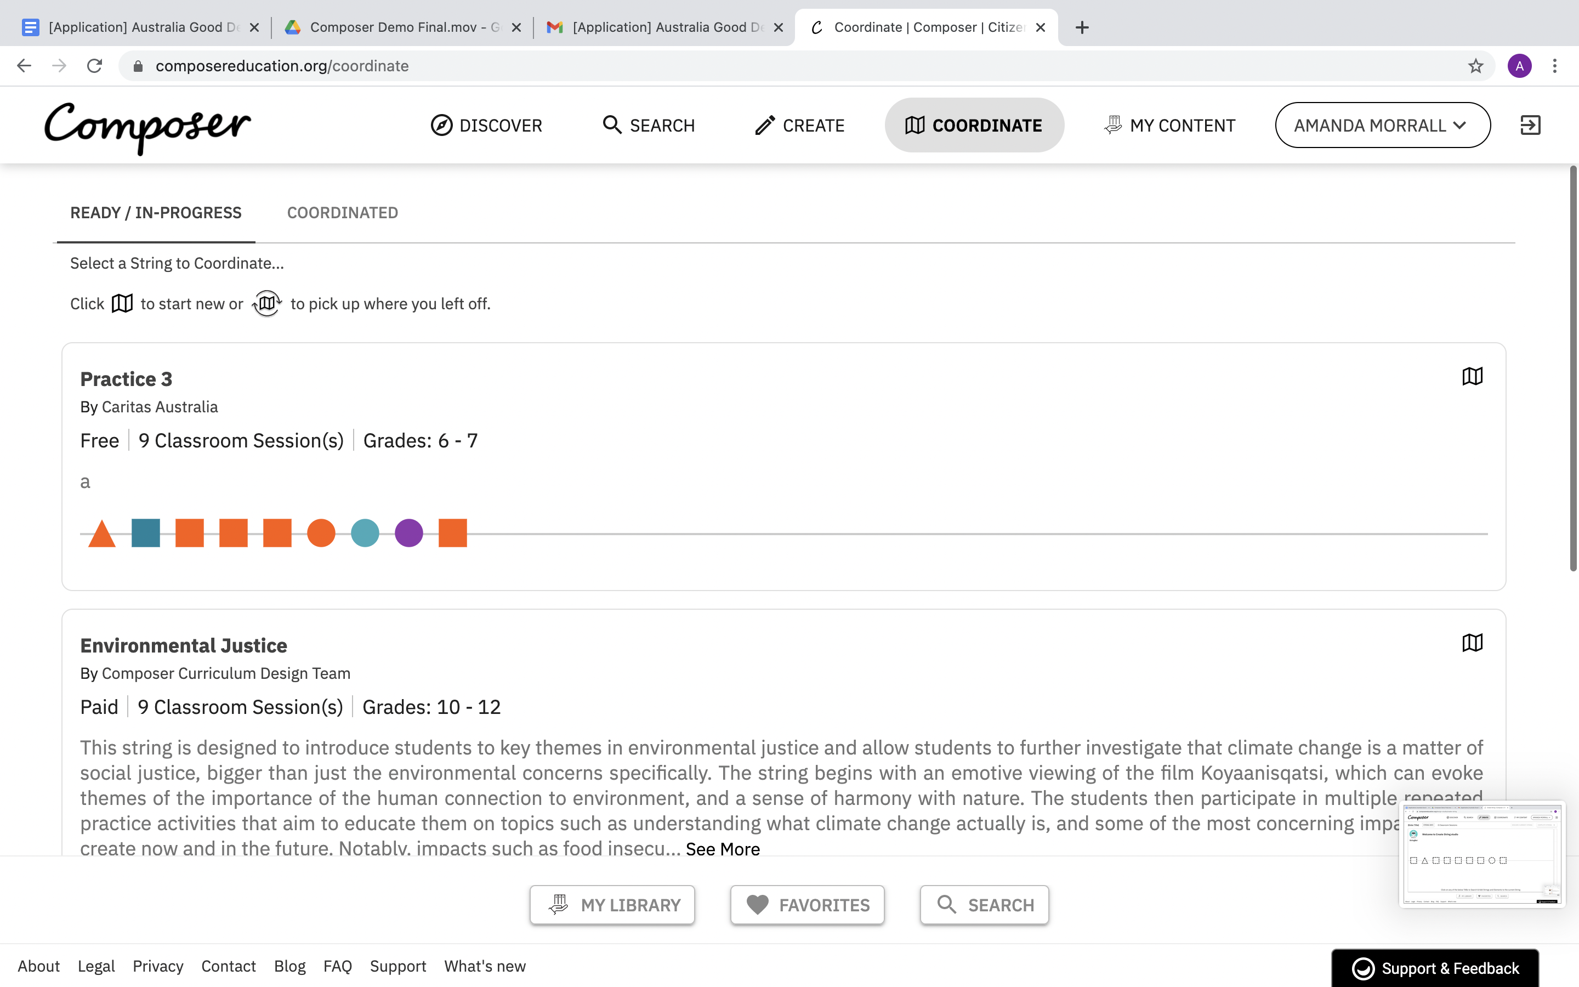Expand the Amanda Morrall account dropdown
This screenshot has width=1579, height=987.
click(x=1383, y=126)
